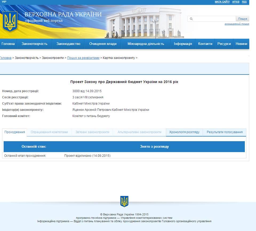Go to the Законодавство menu section
256x231 pixels.
(x=68, y=44)
